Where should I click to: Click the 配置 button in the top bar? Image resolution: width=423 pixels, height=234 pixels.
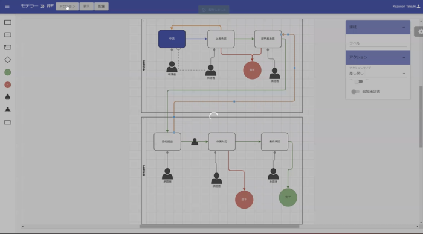tap(102, 7)
